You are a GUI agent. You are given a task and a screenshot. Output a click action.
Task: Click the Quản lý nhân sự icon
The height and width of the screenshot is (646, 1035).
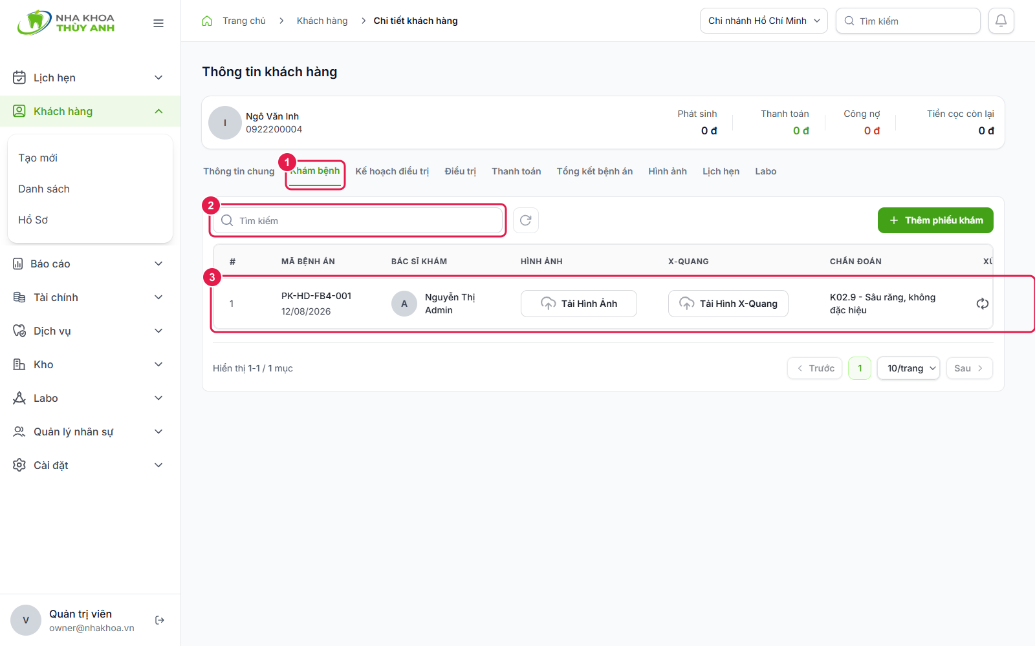(19, 432)
